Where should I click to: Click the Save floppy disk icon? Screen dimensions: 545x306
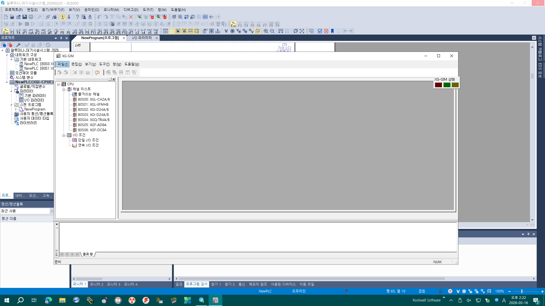(25, 17)
